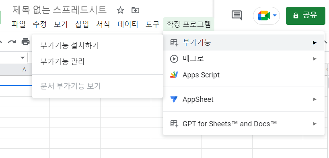Select 부가기능 관리

click(x=98, y=62)
